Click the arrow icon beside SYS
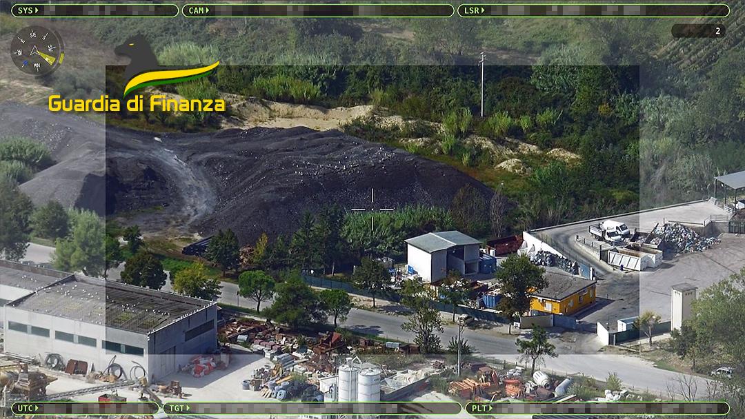745x419 pixels. (x=37, y=11)
